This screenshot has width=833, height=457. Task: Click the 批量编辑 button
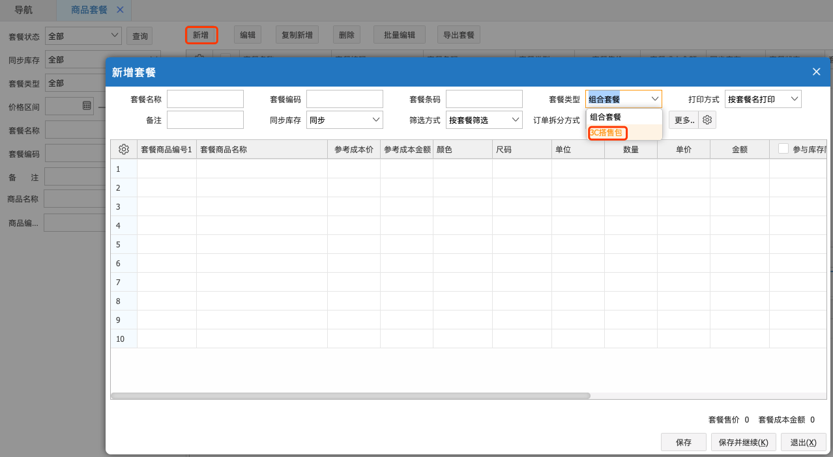pyautogui.click(x=400, y=35)
